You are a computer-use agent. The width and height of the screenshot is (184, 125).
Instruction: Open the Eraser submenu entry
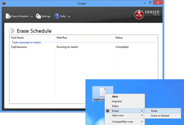click(x=125, y=111)
